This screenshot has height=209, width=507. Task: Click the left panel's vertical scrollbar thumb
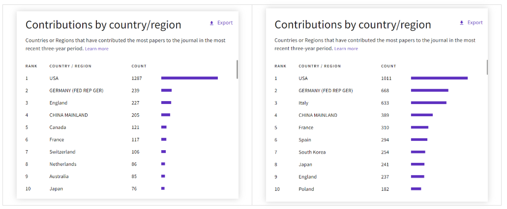(238, 69)
